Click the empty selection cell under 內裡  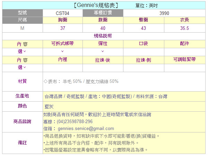(63, 68)
